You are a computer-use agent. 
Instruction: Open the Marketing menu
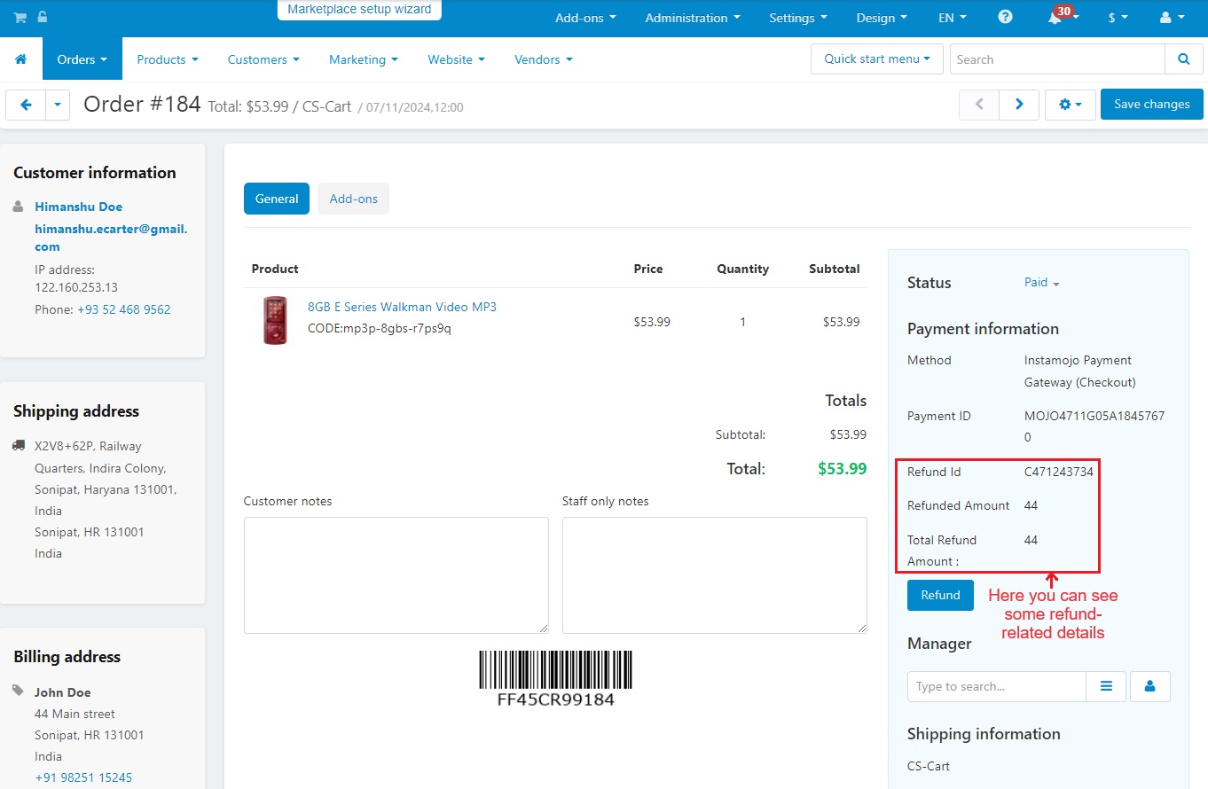[364, 59]
